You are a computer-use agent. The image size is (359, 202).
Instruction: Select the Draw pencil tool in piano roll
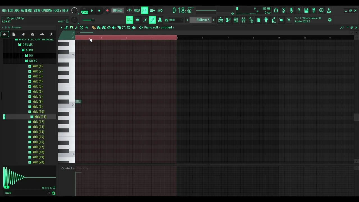(x=94, y=27)
